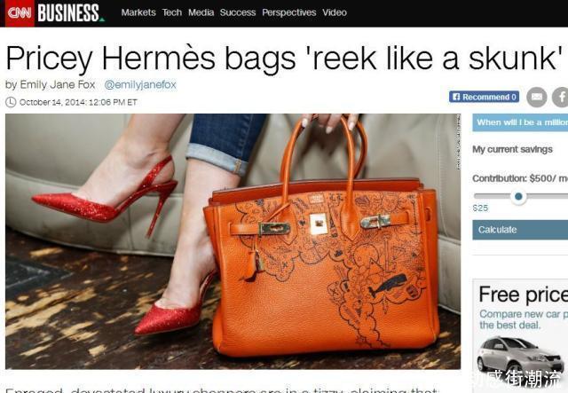Click the Calculate button
Viewport: 568px width, 393px height.
[520, 230]
